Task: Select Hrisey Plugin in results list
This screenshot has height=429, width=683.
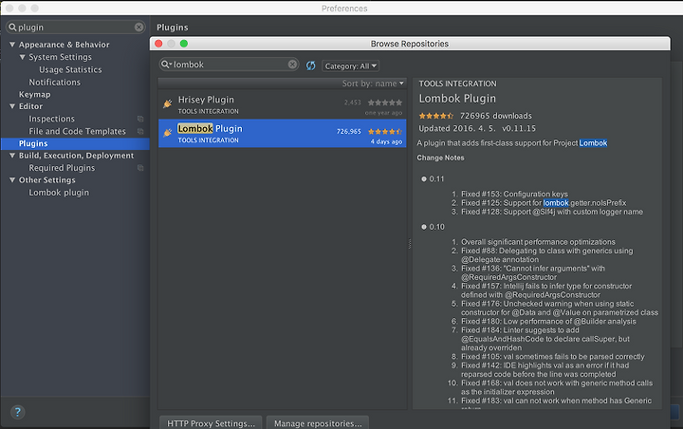Action: point(283,104)
